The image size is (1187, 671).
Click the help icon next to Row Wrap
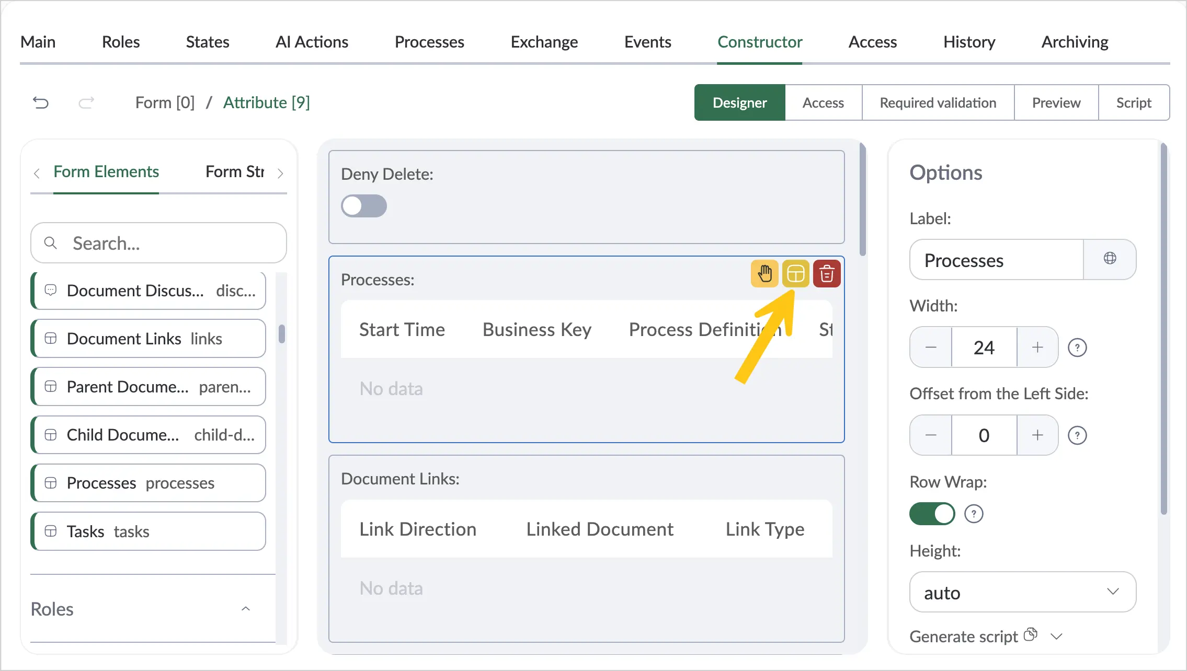coord(974,514)
